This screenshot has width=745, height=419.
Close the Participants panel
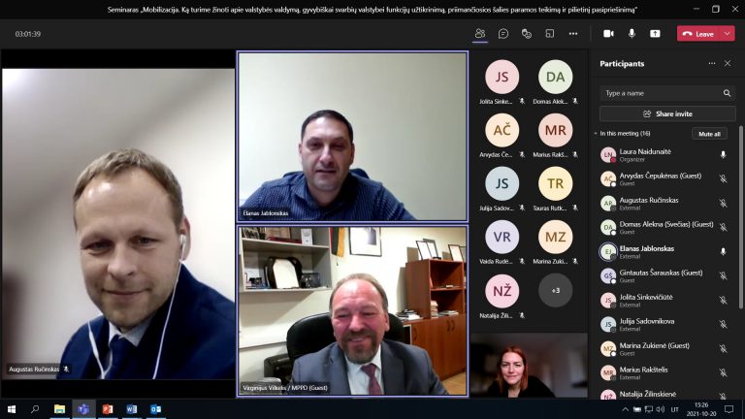click(728, 63)
